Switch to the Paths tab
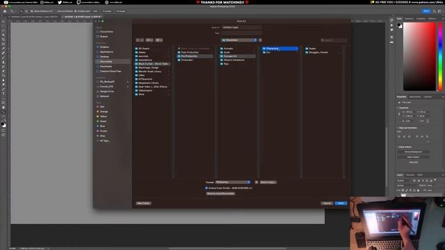The image size is (445, 250). point(420,175)
